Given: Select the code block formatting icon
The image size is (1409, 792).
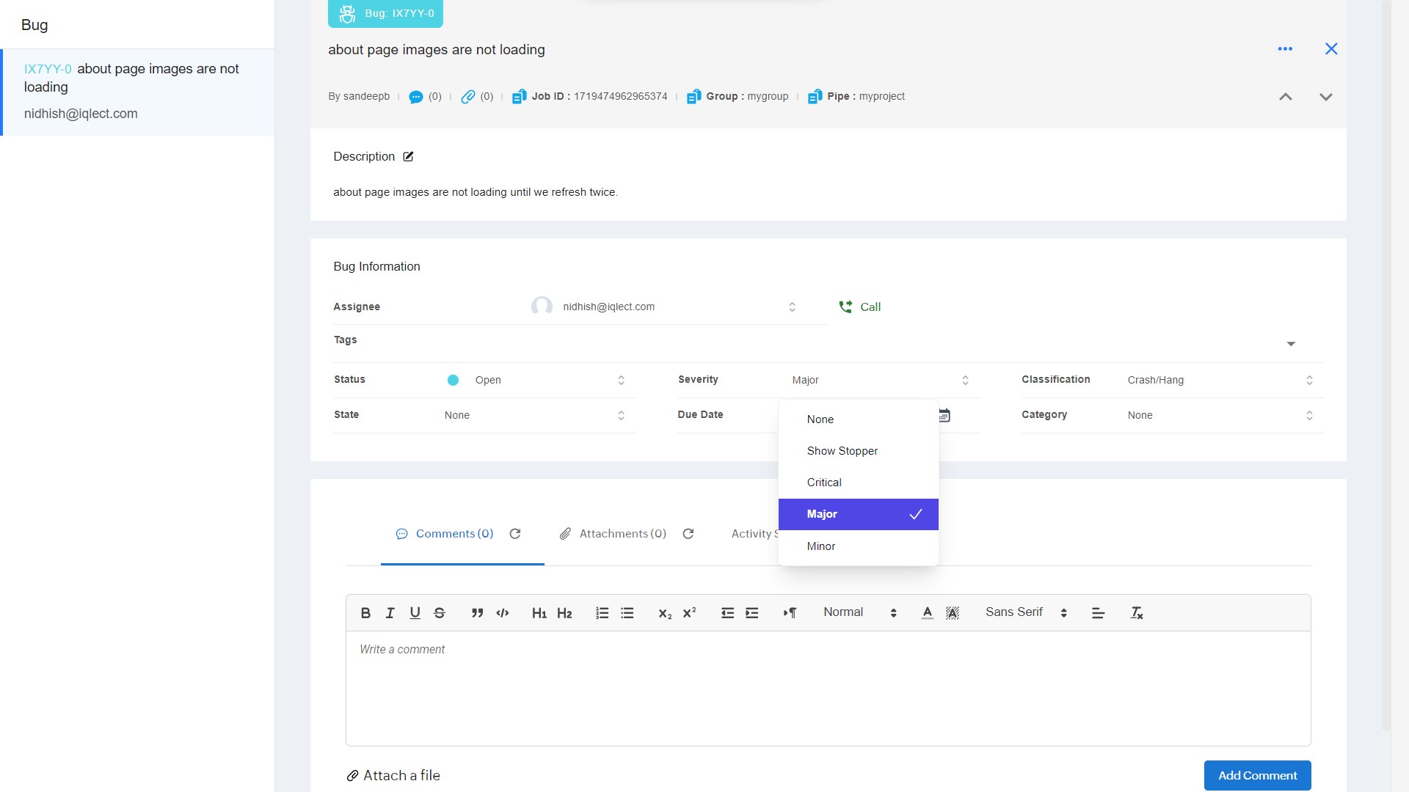Looking at the screenshot, I should tap(502, 612).
